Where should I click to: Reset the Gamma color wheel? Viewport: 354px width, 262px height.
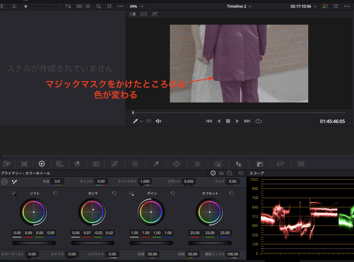tap(114, 193)
